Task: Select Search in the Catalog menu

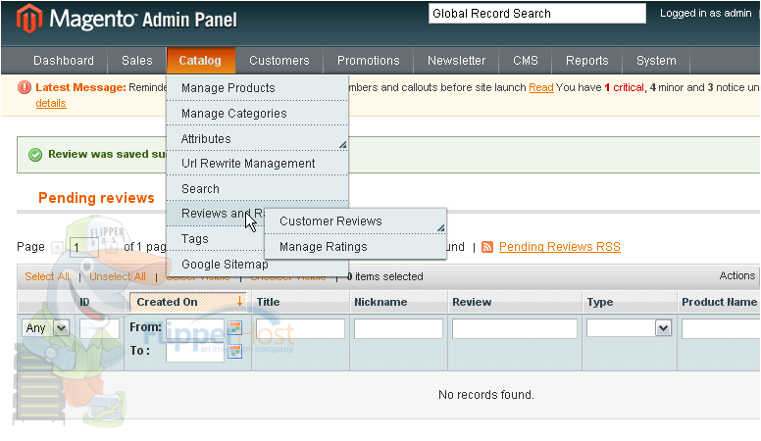Action: pyautogui.click(x=257, y=189)
